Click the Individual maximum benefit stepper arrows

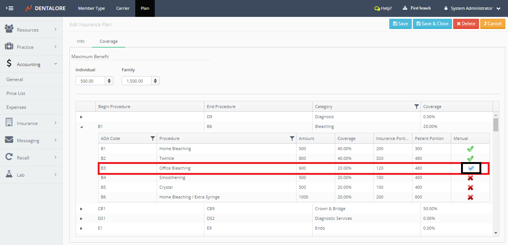coord(109,81)
